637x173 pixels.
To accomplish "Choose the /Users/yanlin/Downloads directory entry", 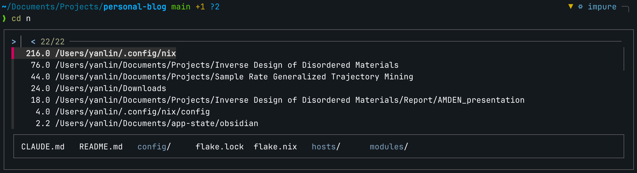I will (111, 88).
